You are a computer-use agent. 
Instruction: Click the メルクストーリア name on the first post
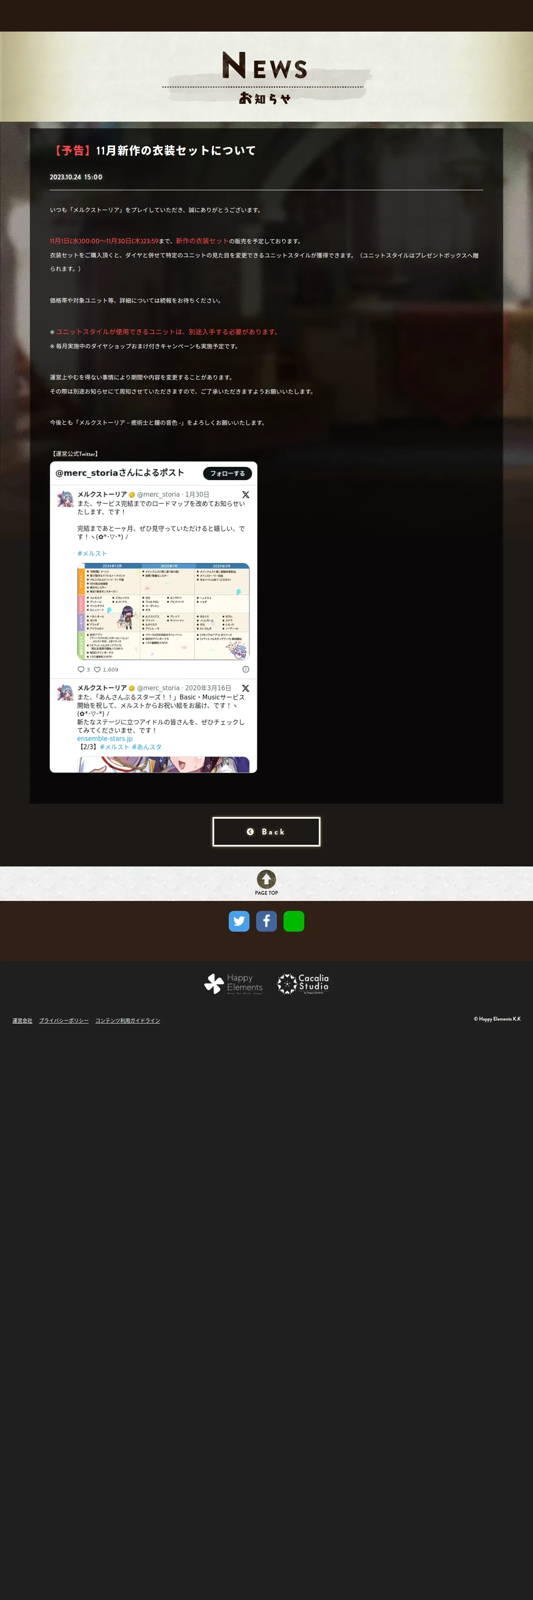(x=102, y=494)
